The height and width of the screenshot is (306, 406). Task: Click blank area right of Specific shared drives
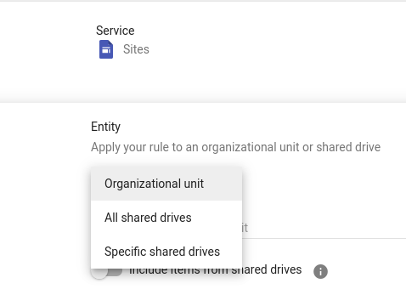coord(231,252)
